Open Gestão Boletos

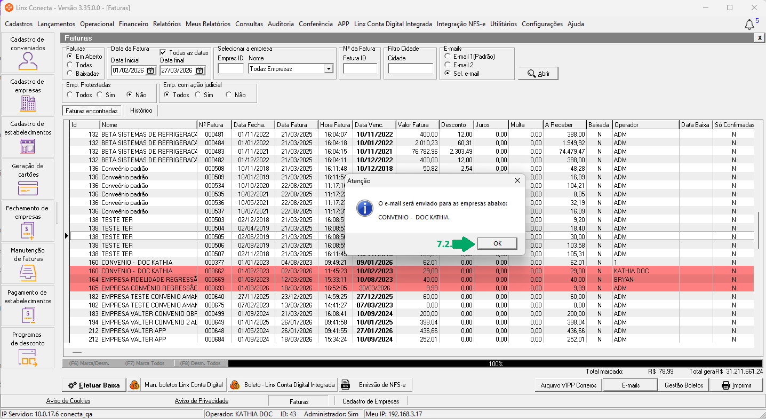click(684, 385)
